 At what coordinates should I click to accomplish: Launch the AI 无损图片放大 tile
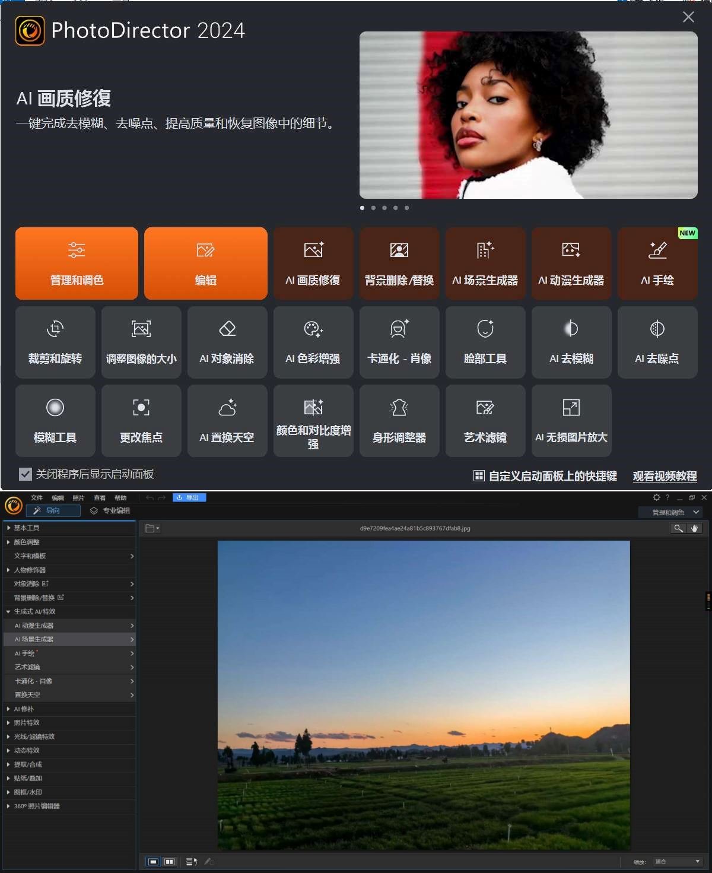(x=571, y=421)
